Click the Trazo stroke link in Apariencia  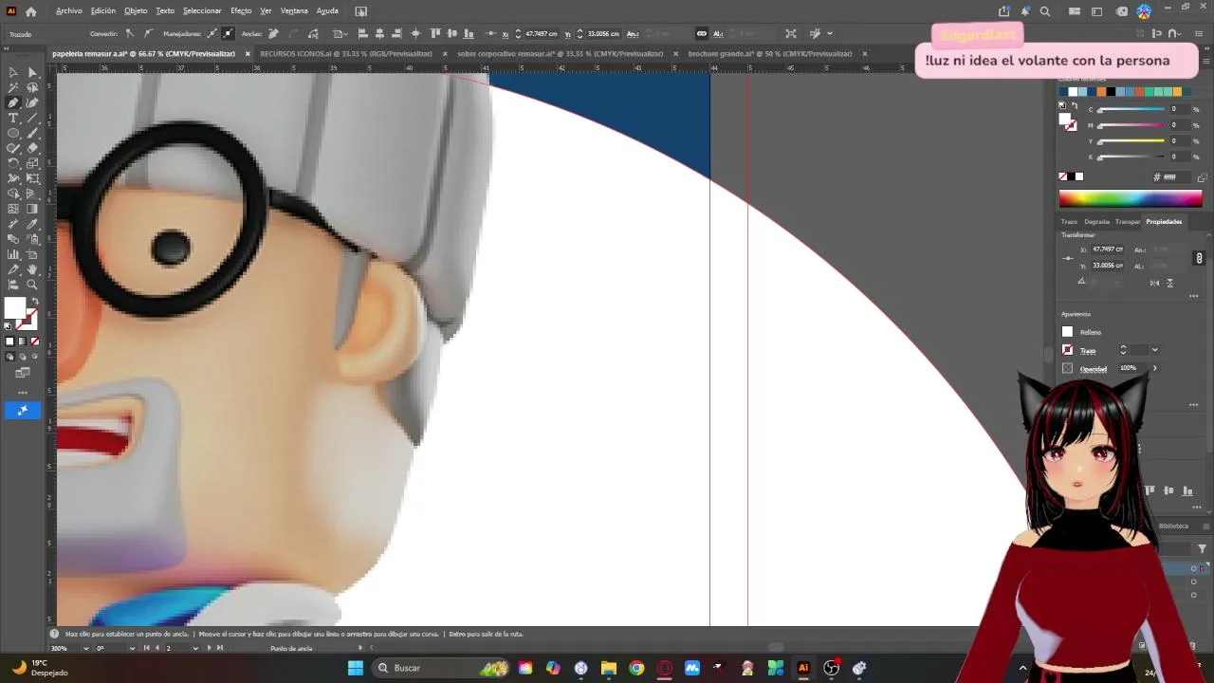tap(1088, 351)
